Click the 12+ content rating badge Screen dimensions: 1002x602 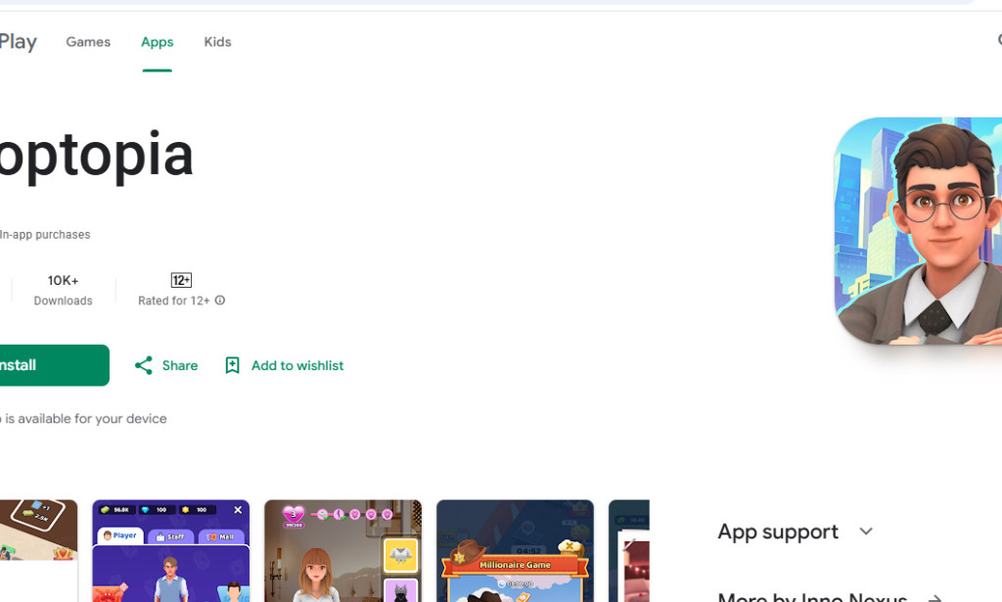(181, 280)
